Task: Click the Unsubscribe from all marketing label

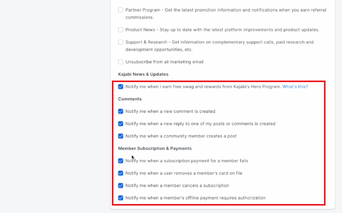Action: coord(164,62)
